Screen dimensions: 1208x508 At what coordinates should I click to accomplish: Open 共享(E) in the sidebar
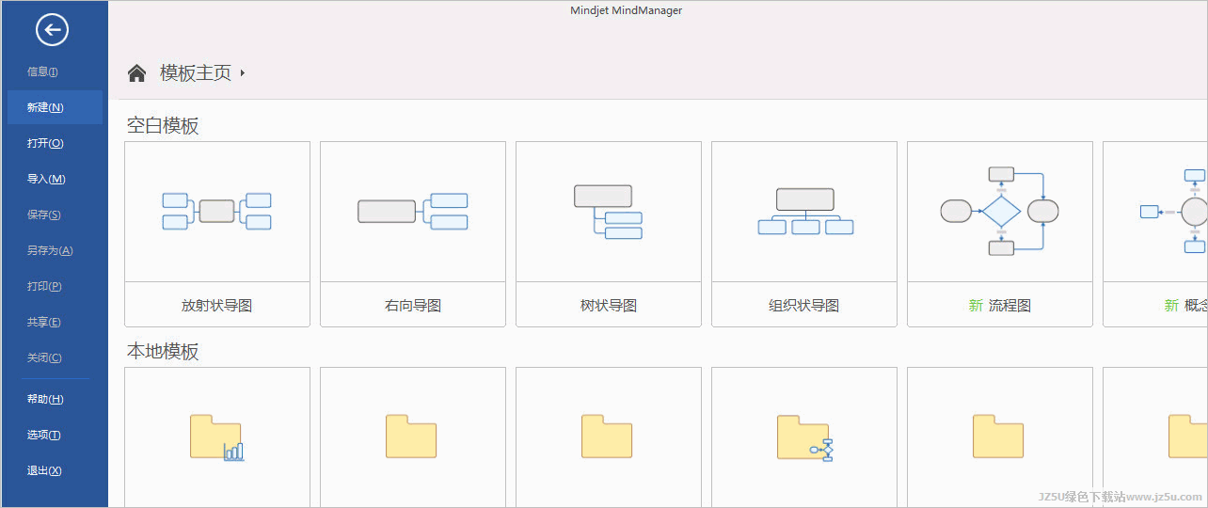pyautogui.click(x=44, y=322)
